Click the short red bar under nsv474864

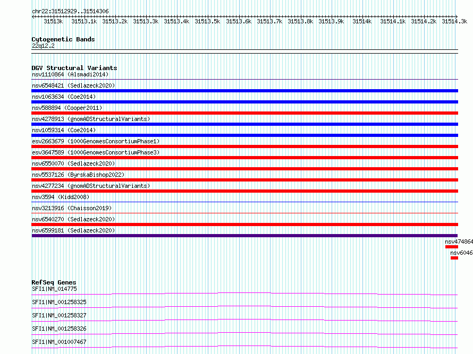452,247
